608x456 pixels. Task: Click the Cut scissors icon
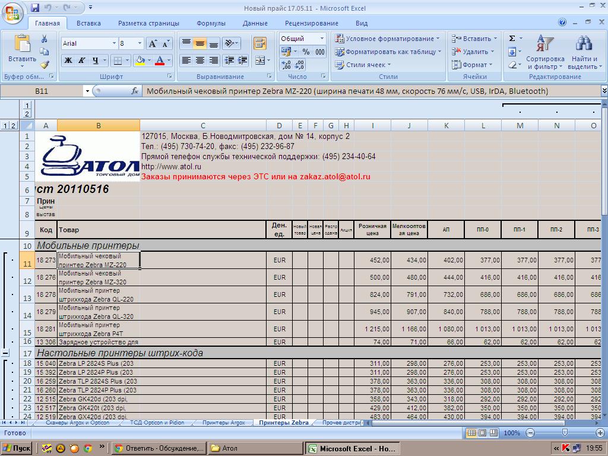tap(44, 39)
